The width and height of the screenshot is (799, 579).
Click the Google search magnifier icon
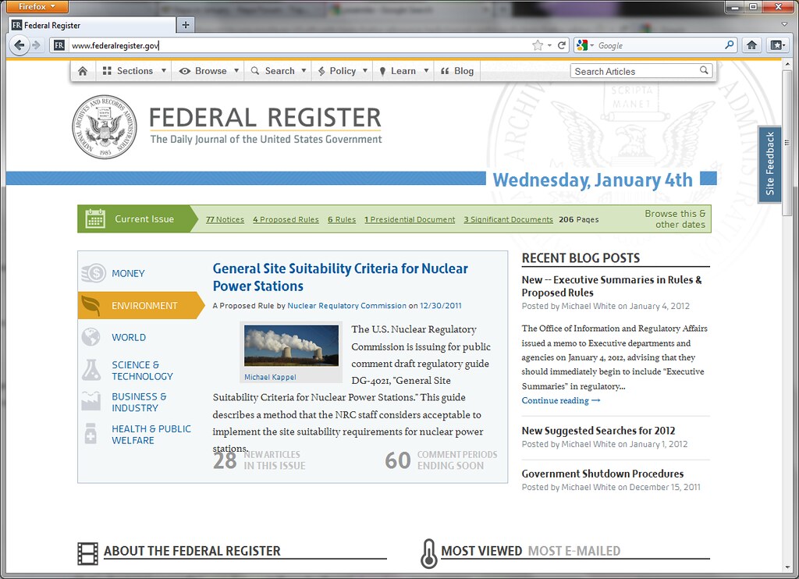click(730, 44)
